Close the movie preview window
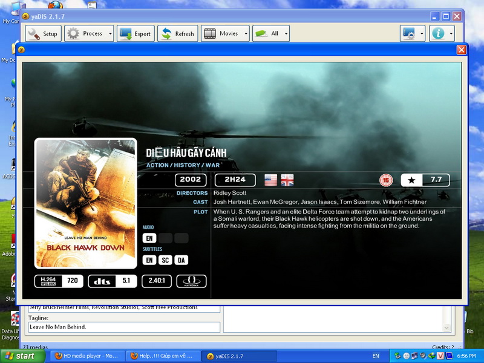Viewport: 484px width, 363px height. (x=461, y=50)
